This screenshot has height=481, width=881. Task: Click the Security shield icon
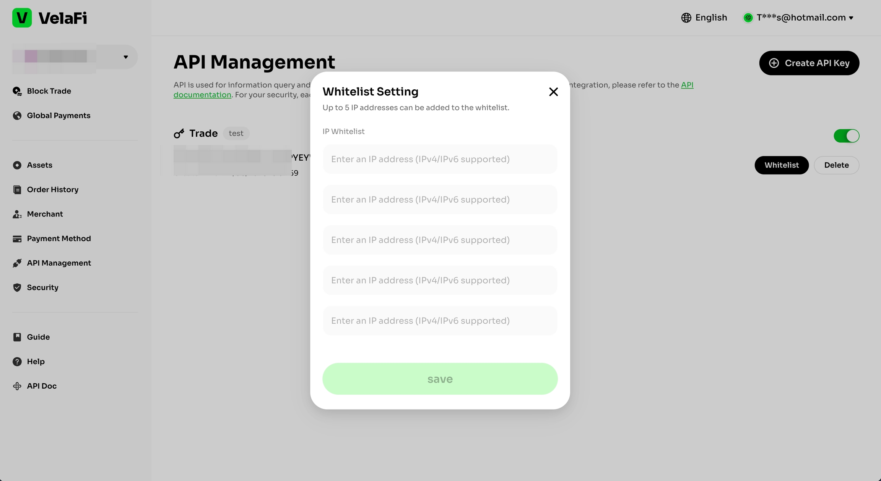(17, 287)
